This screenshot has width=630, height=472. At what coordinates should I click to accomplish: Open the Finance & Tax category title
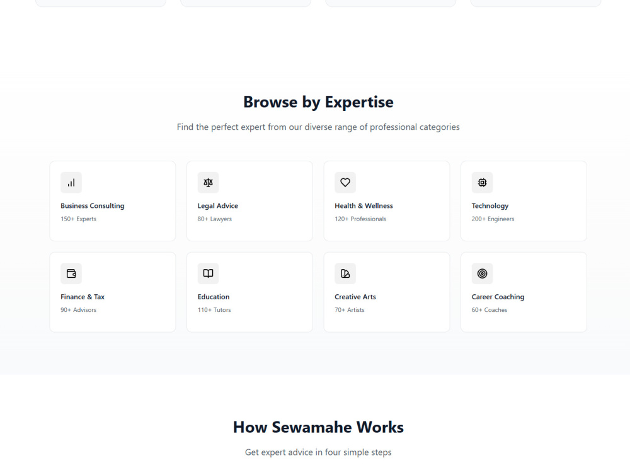click(83, 297)
